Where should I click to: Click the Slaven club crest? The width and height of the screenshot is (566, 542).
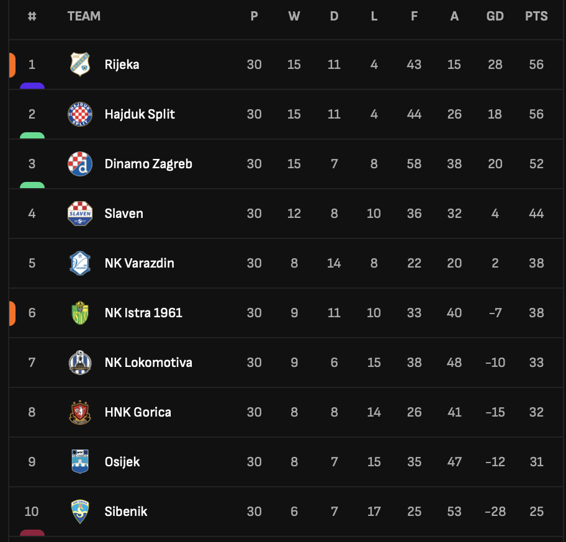(80, 214)
